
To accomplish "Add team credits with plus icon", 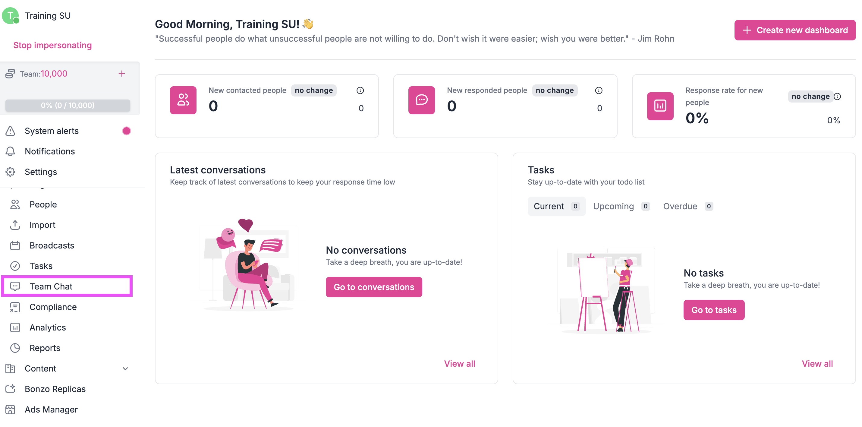I will coord(122,74).
